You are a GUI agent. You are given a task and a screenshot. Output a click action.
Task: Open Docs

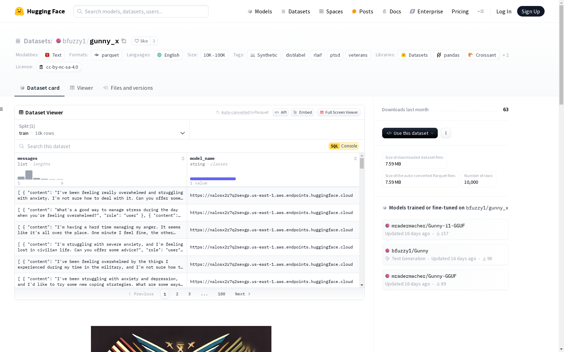tap(392, 11)
